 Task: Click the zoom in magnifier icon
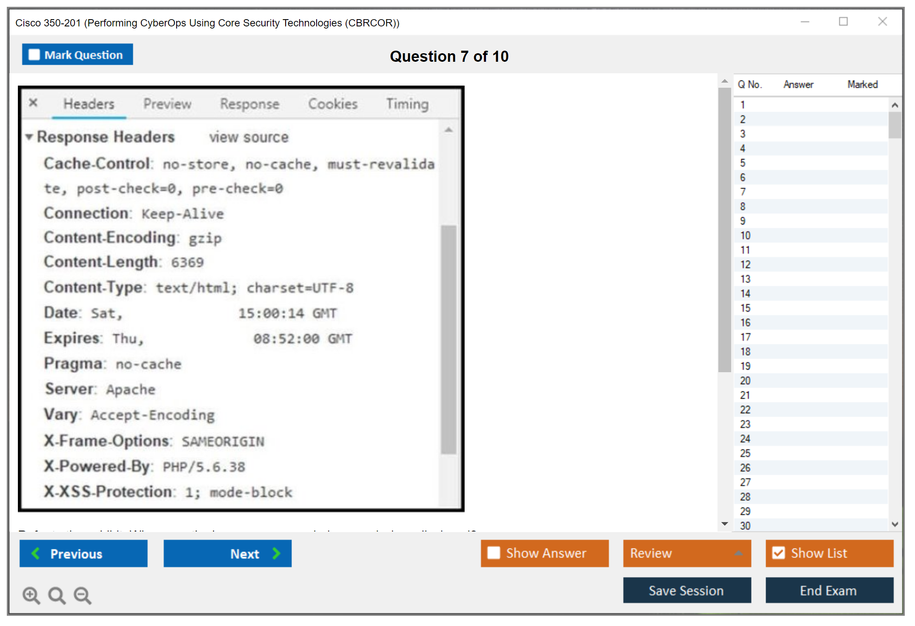click(31, 595)
